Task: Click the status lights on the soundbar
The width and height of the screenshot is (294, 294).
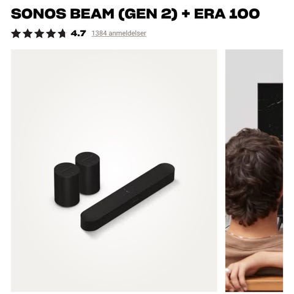Action: coord(126,192)
